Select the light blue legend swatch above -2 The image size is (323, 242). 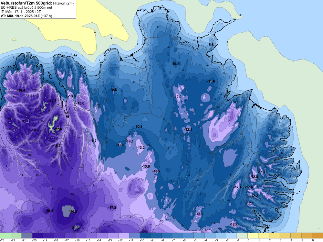pos(231,236)
